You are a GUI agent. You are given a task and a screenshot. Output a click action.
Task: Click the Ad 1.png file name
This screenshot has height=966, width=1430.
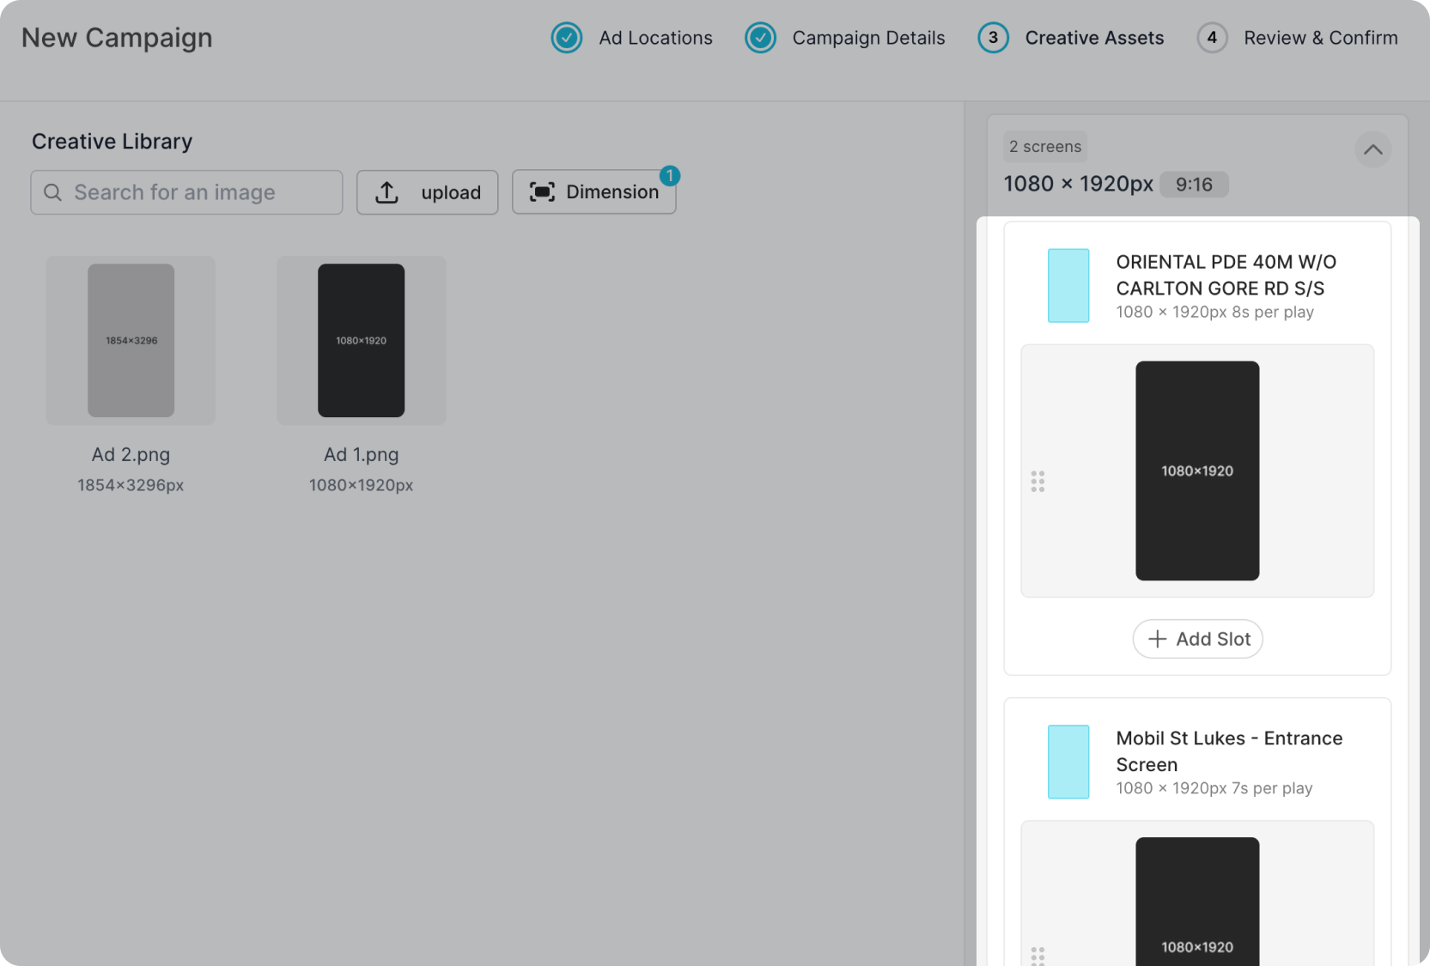[x=362, y=454]
